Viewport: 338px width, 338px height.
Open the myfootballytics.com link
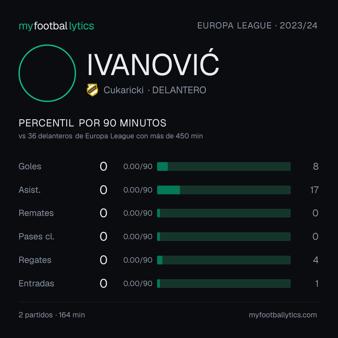point(283,315)
